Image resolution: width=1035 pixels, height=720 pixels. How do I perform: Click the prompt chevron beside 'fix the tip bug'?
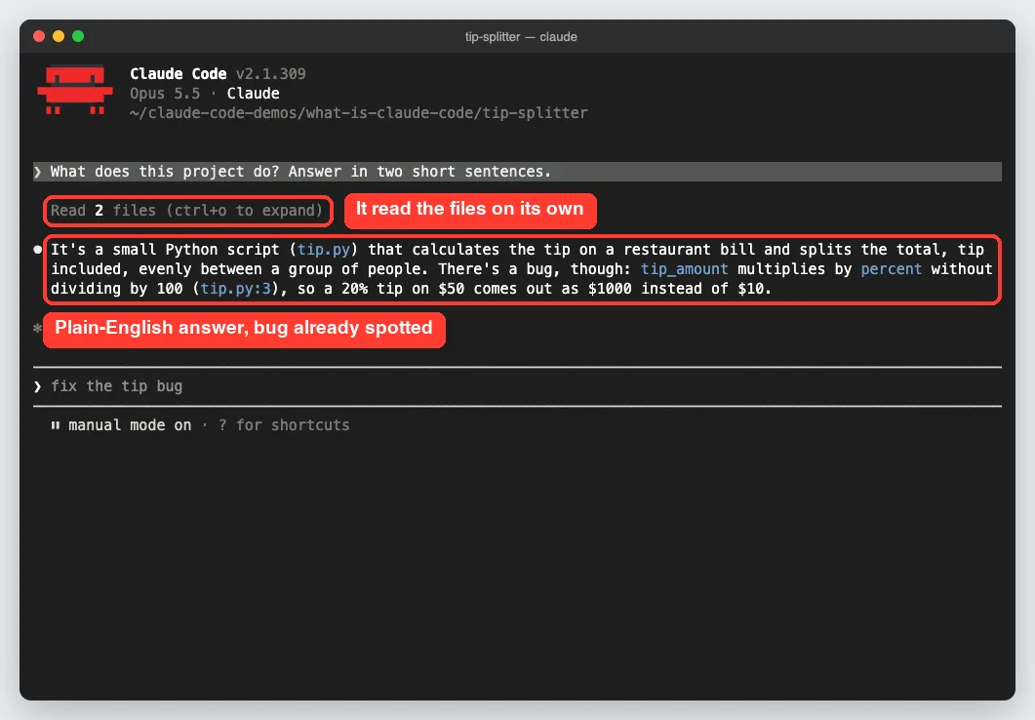(x=38, y=386)
